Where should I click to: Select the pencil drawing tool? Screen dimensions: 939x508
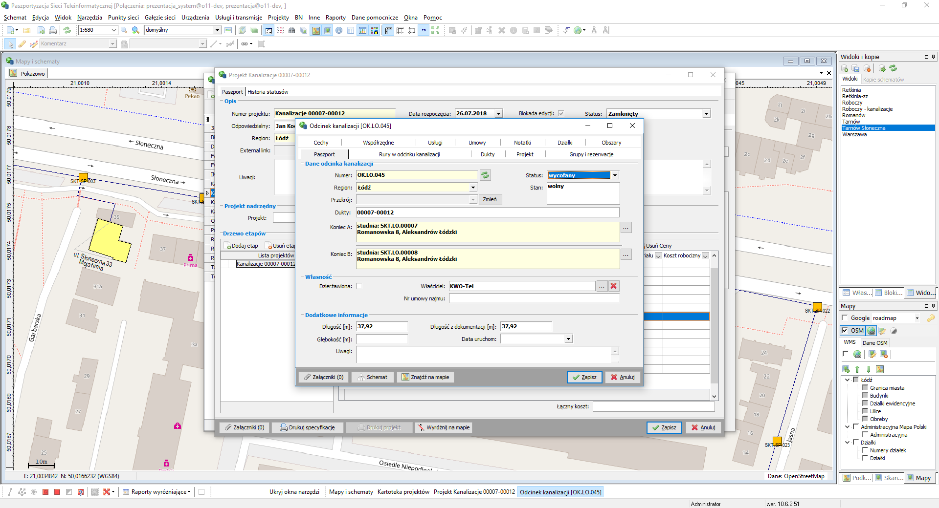click(x=22, y=44)
